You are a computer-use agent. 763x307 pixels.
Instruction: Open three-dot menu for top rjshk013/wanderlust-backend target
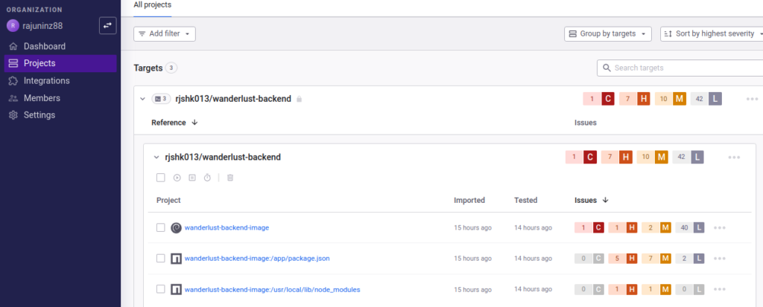[x=753, y=99]
